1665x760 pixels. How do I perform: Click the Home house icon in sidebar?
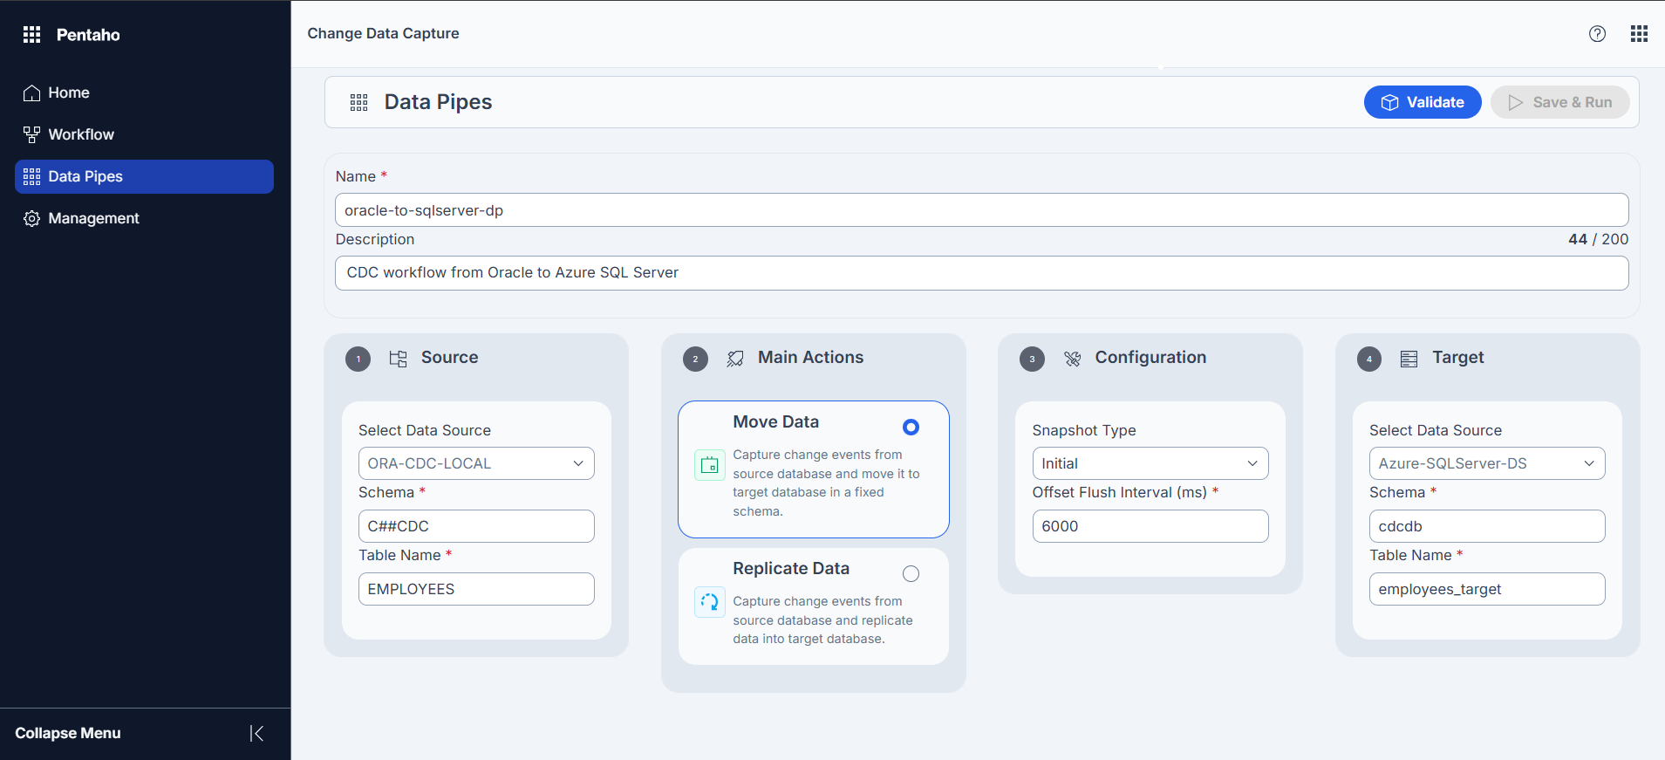(32, 92)
